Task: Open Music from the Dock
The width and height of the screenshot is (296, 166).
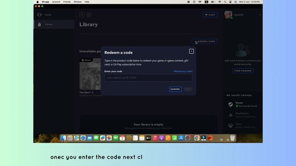Action: point(155,138)
